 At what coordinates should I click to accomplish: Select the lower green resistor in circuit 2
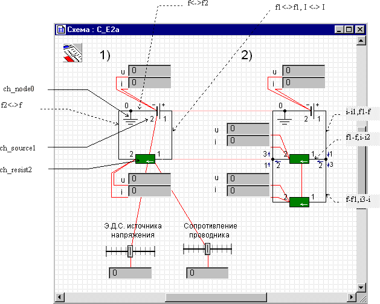(299, 202)
